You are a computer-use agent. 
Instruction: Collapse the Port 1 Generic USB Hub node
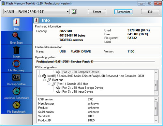pos(49,84)
